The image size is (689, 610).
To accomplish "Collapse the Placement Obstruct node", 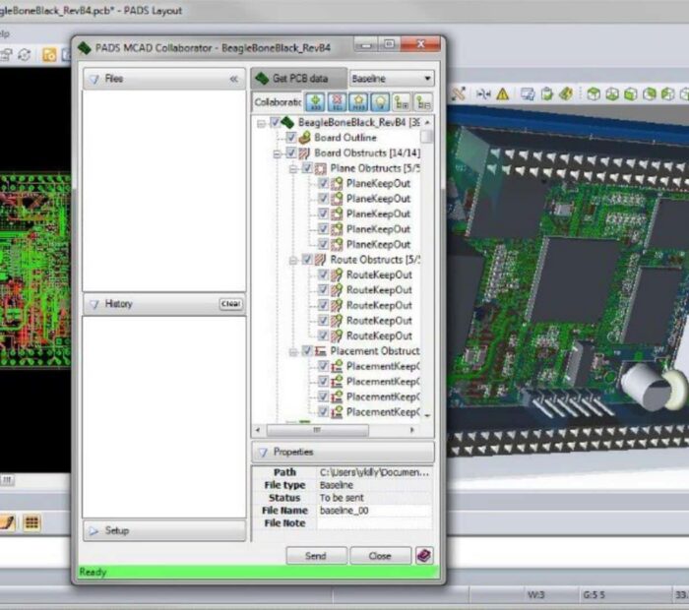I will point(293,352).
